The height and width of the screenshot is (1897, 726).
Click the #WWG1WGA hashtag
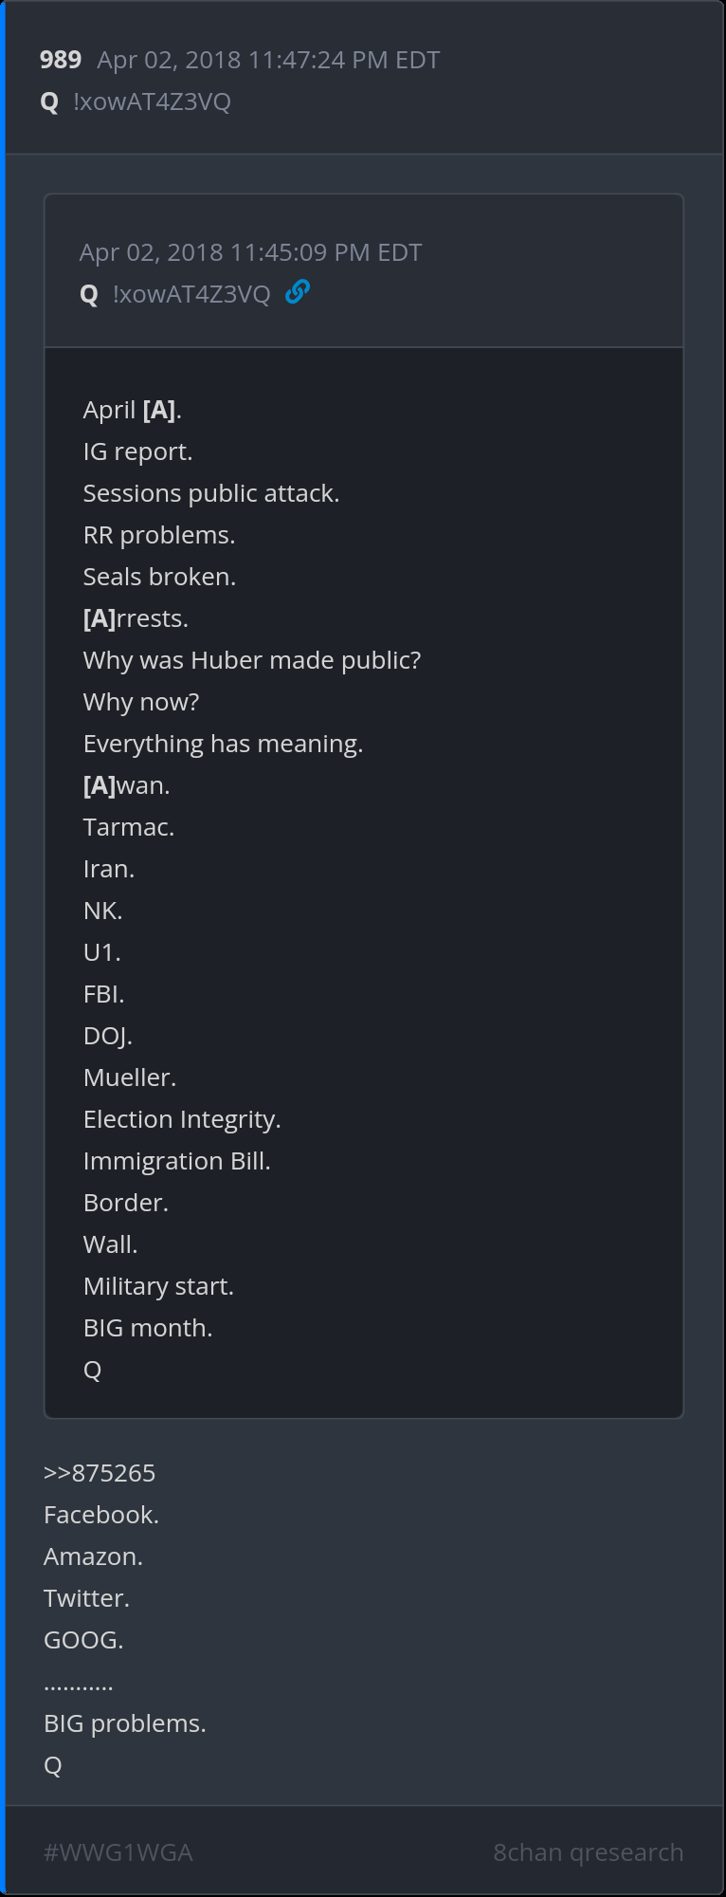pos(118,1852)
